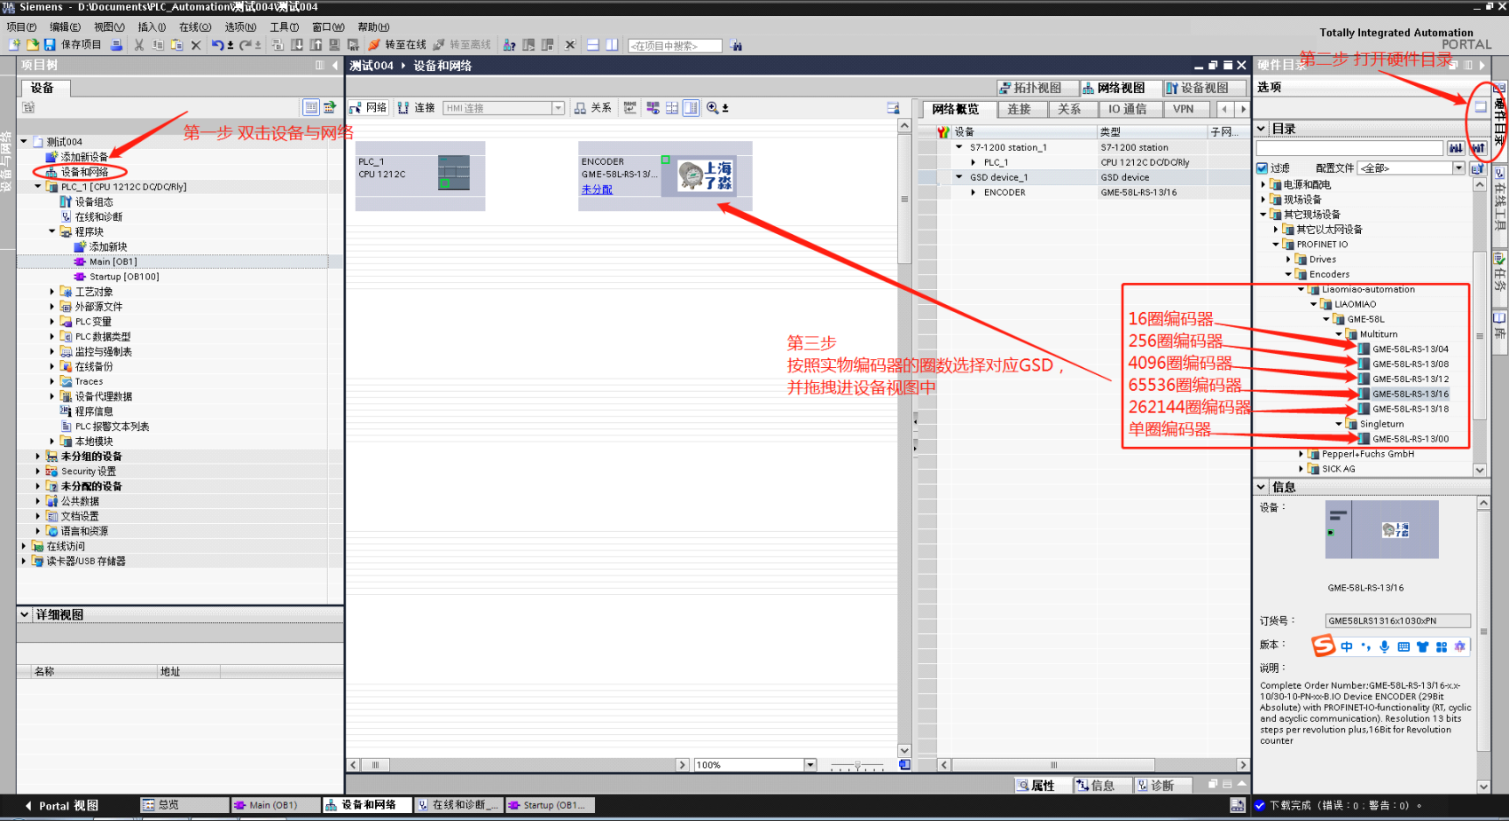
Task: Adjust the zoom slider below network view
Action: (x=856, y=764)
